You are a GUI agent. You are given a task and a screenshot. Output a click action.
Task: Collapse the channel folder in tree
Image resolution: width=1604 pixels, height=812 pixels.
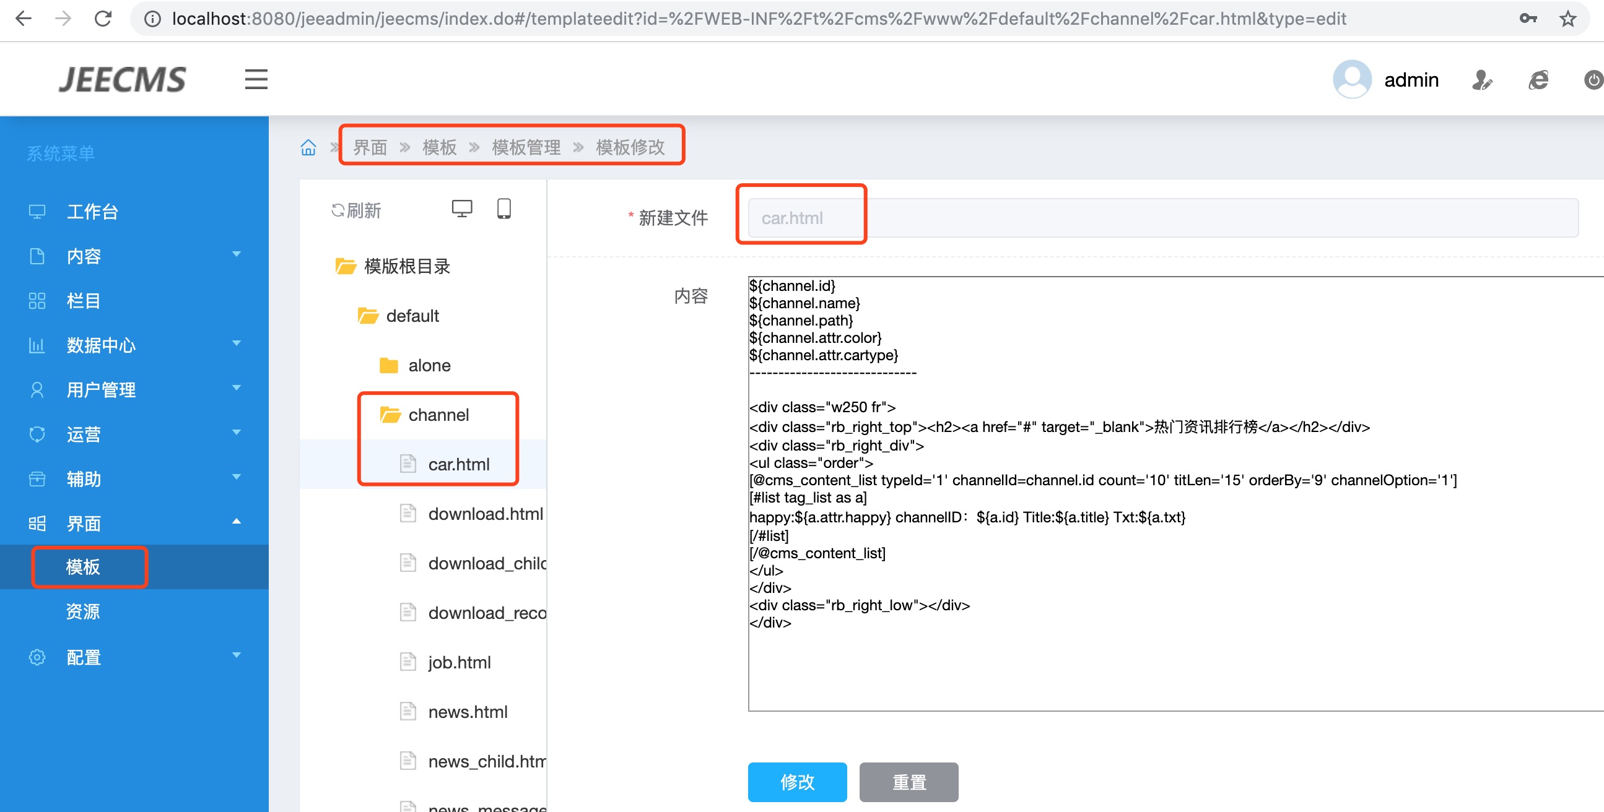tap(438, 415)
